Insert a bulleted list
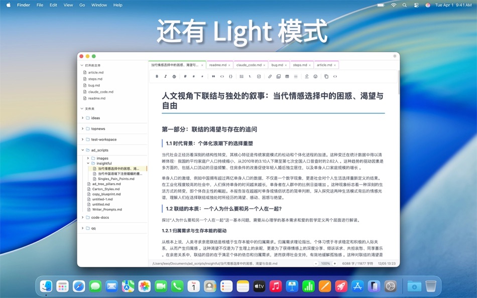 [x=242, y=77]
